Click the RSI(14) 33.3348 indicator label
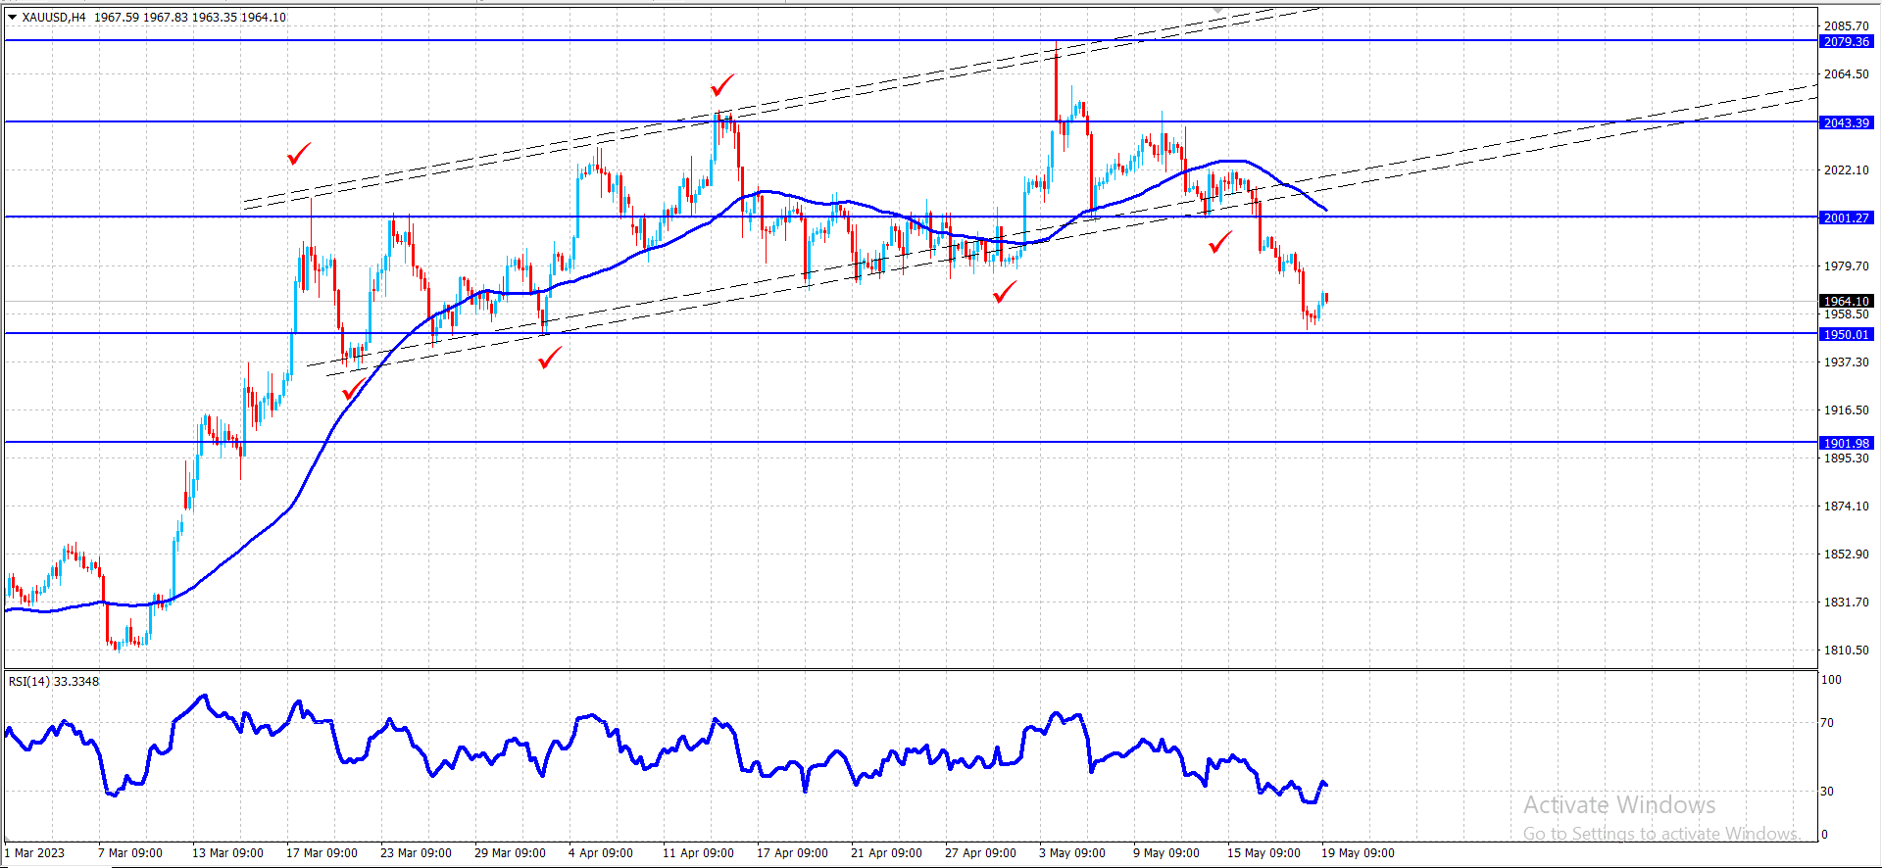Screen dimensions: 1882x868 point(54,681)
